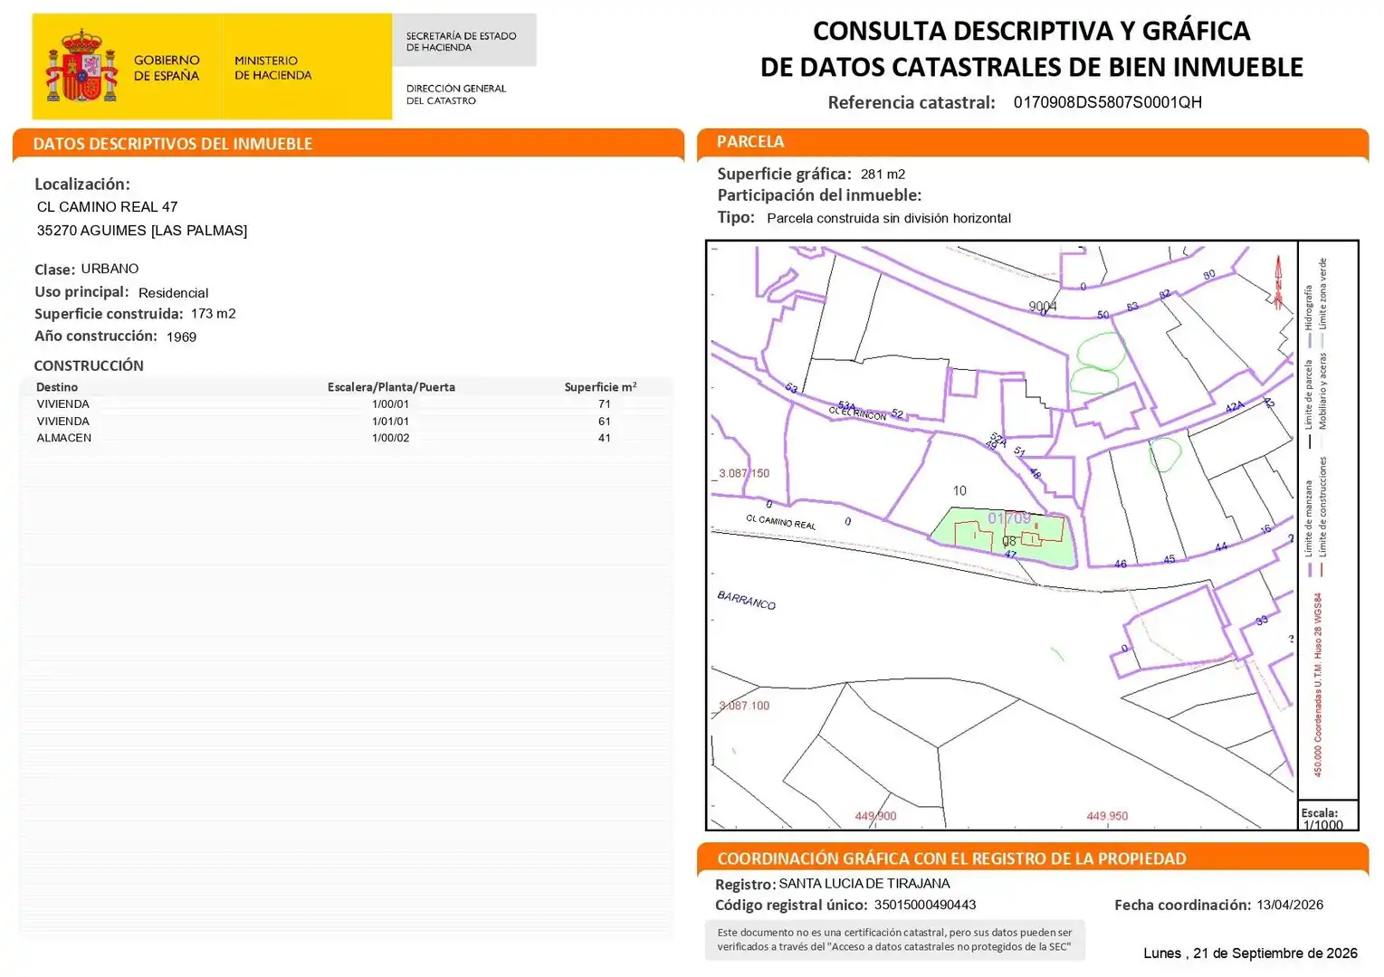This screenshot has height=977, width=1384.
Task: Click the "Escalera/Planta/Puerta" column header
Action: click(x=391, y=387)
